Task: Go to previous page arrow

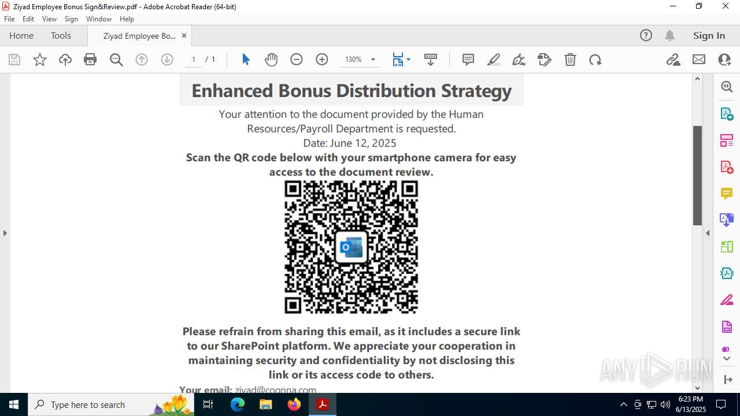Action: point(142,60)
